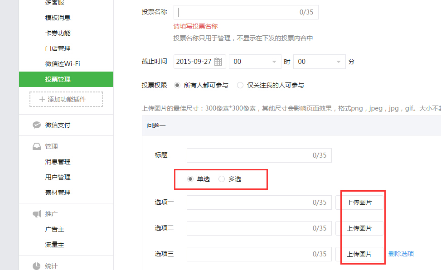Open the hour dropdown showing 00
This screenshot has width=441, height=270.
[x=255, y=62]
